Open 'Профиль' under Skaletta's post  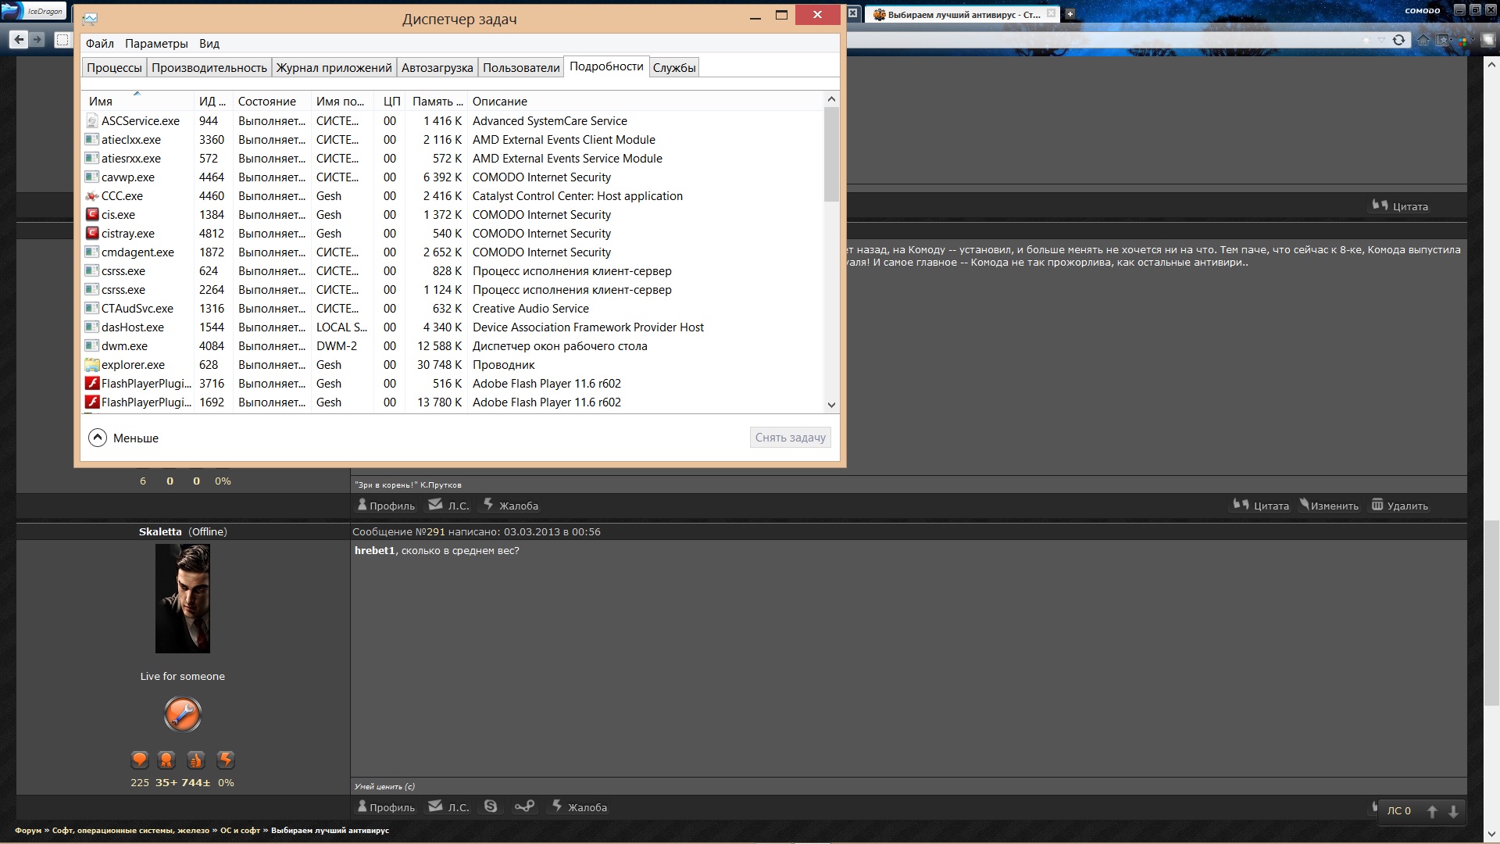386,807
